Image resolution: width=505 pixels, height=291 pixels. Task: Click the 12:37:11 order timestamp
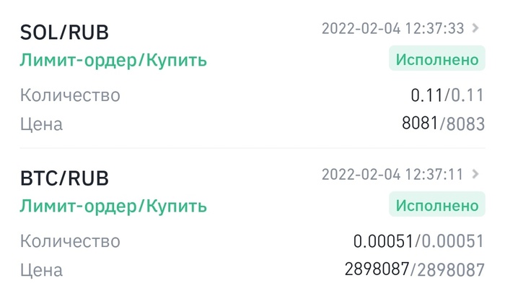tap(392, 175)
